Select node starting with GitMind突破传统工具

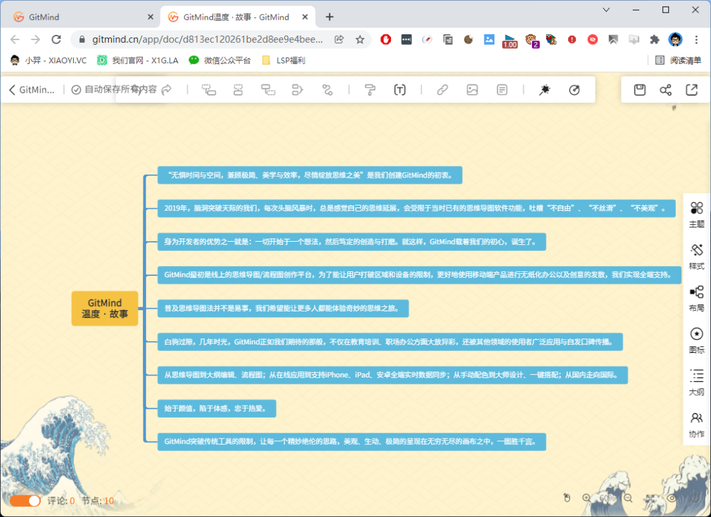pos(352,441)
